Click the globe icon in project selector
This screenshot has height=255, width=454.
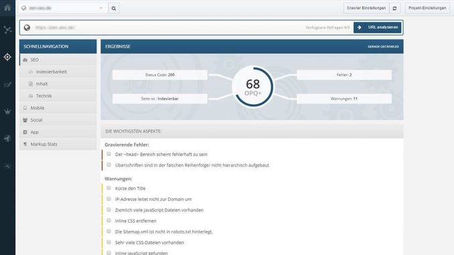(24, 8)
